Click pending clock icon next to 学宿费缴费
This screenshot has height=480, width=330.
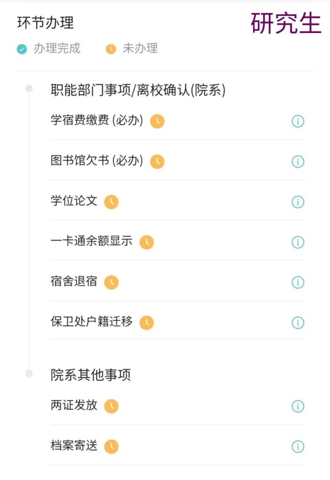157,121
